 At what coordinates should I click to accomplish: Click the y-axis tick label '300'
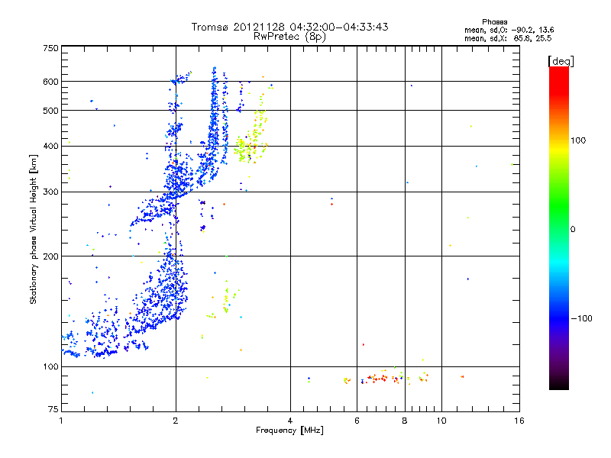tap(50, 192)
